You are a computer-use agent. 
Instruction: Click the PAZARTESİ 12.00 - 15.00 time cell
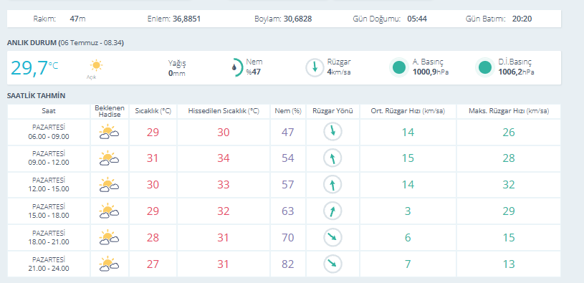point(49,185)
